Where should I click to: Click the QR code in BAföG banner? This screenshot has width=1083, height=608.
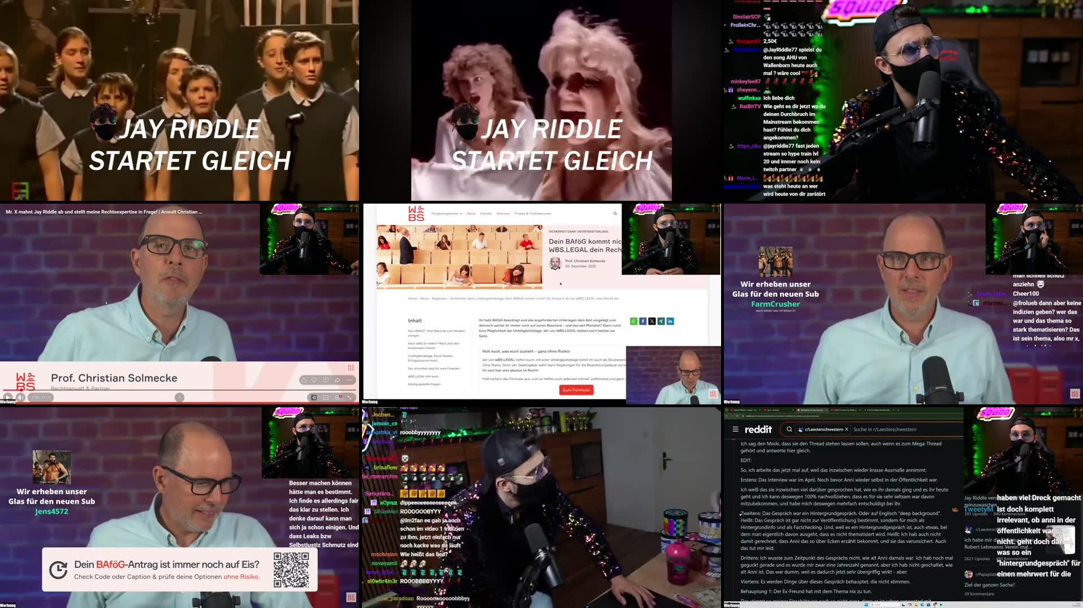click(291, 570)
